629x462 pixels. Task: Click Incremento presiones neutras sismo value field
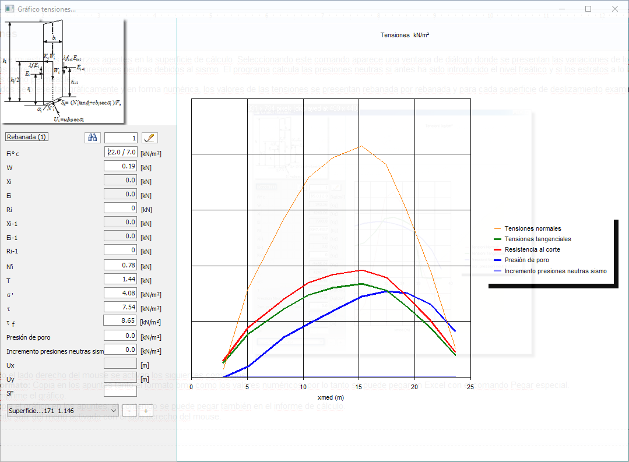click(x=120, y=350)
